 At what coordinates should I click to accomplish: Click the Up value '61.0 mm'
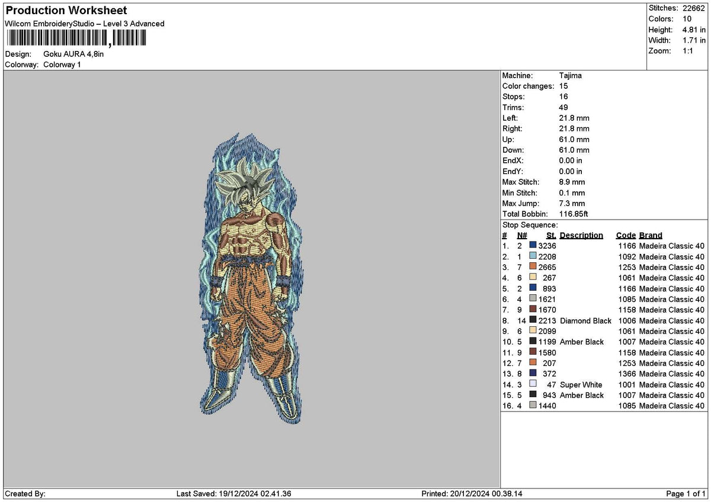(574, 140)
